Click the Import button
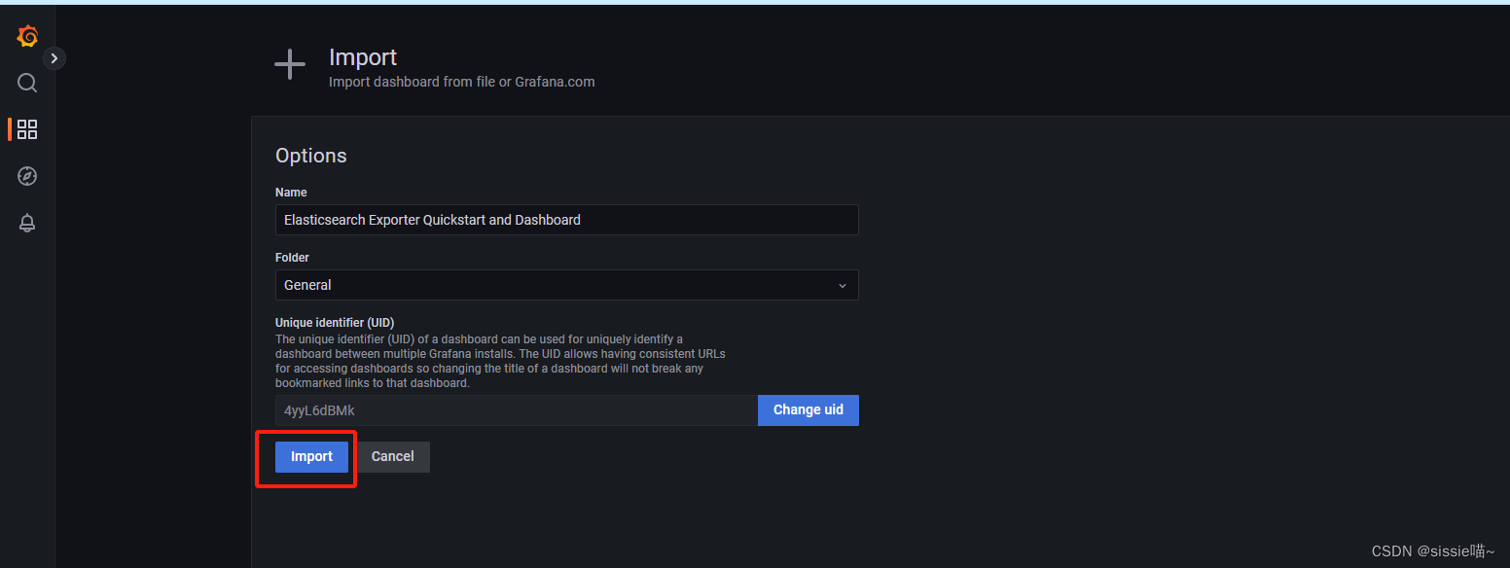Screen dimensions: 1510x568 pyautogui.click(x=310, y=456)
